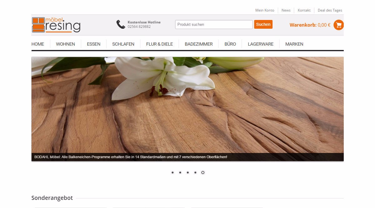Open the Flur & Diele menu
The height and width of the screenshot is (208, 375).
click(159, 44)
